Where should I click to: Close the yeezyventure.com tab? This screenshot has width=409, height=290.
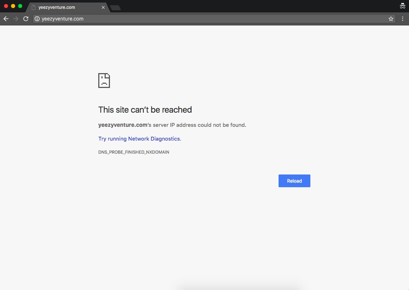(x=103, y=7)
